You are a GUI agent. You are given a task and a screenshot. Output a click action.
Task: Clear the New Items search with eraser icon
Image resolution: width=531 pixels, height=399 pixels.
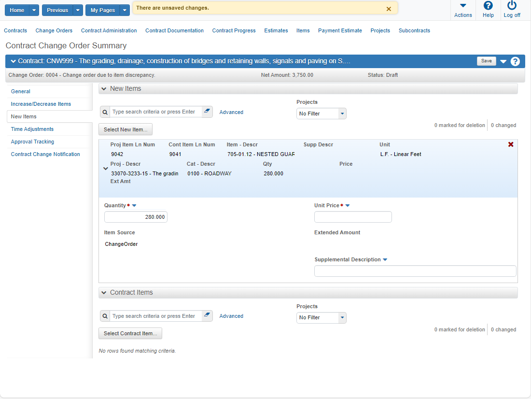click(207, 111)
